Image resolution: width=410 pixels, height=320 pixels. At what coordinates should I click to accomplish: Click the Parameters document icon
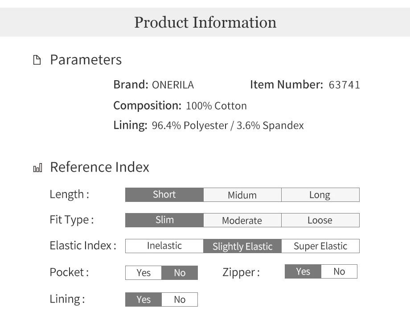click(x=37, y=60)
